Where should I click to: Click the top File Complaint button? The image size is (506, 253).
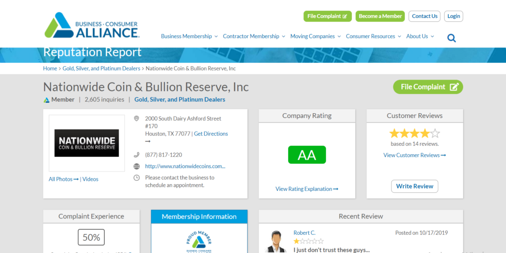tap(328, 16)
